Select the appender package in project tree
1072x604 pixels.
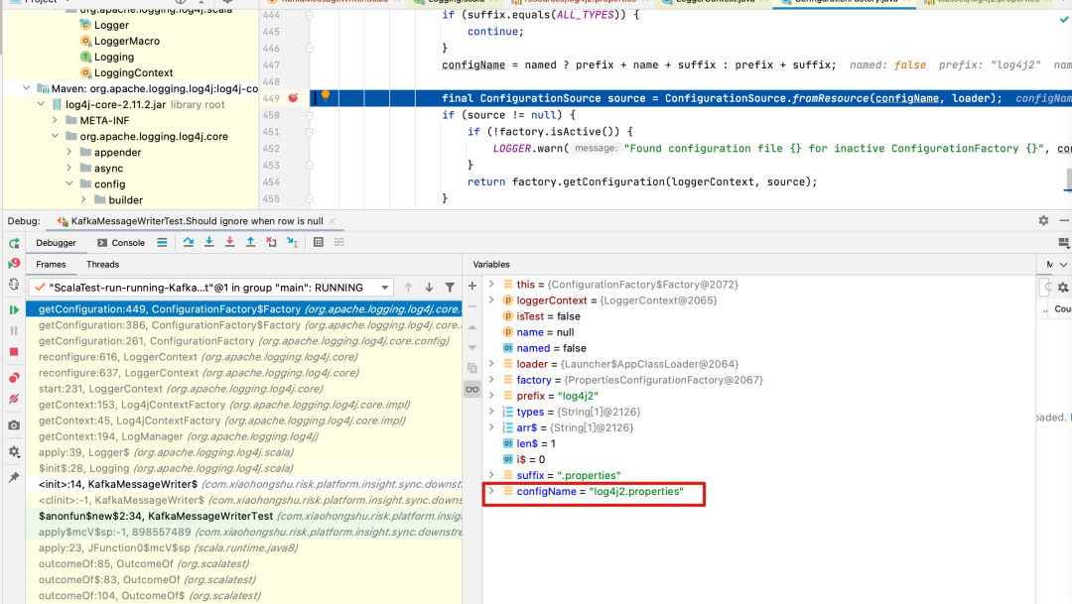117,152
